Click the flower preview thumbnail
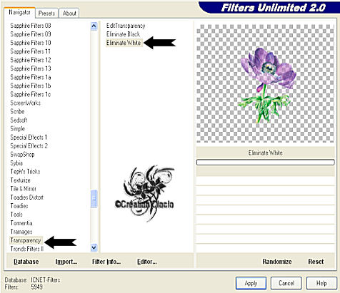The width and height of the screenshot is (340, 293). pos(265,83)
